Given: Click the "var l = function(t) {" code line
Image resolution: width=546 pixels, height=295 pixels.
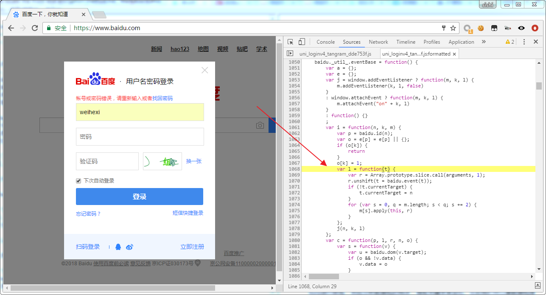Looking at the screenshot, I should pos(366,169).
